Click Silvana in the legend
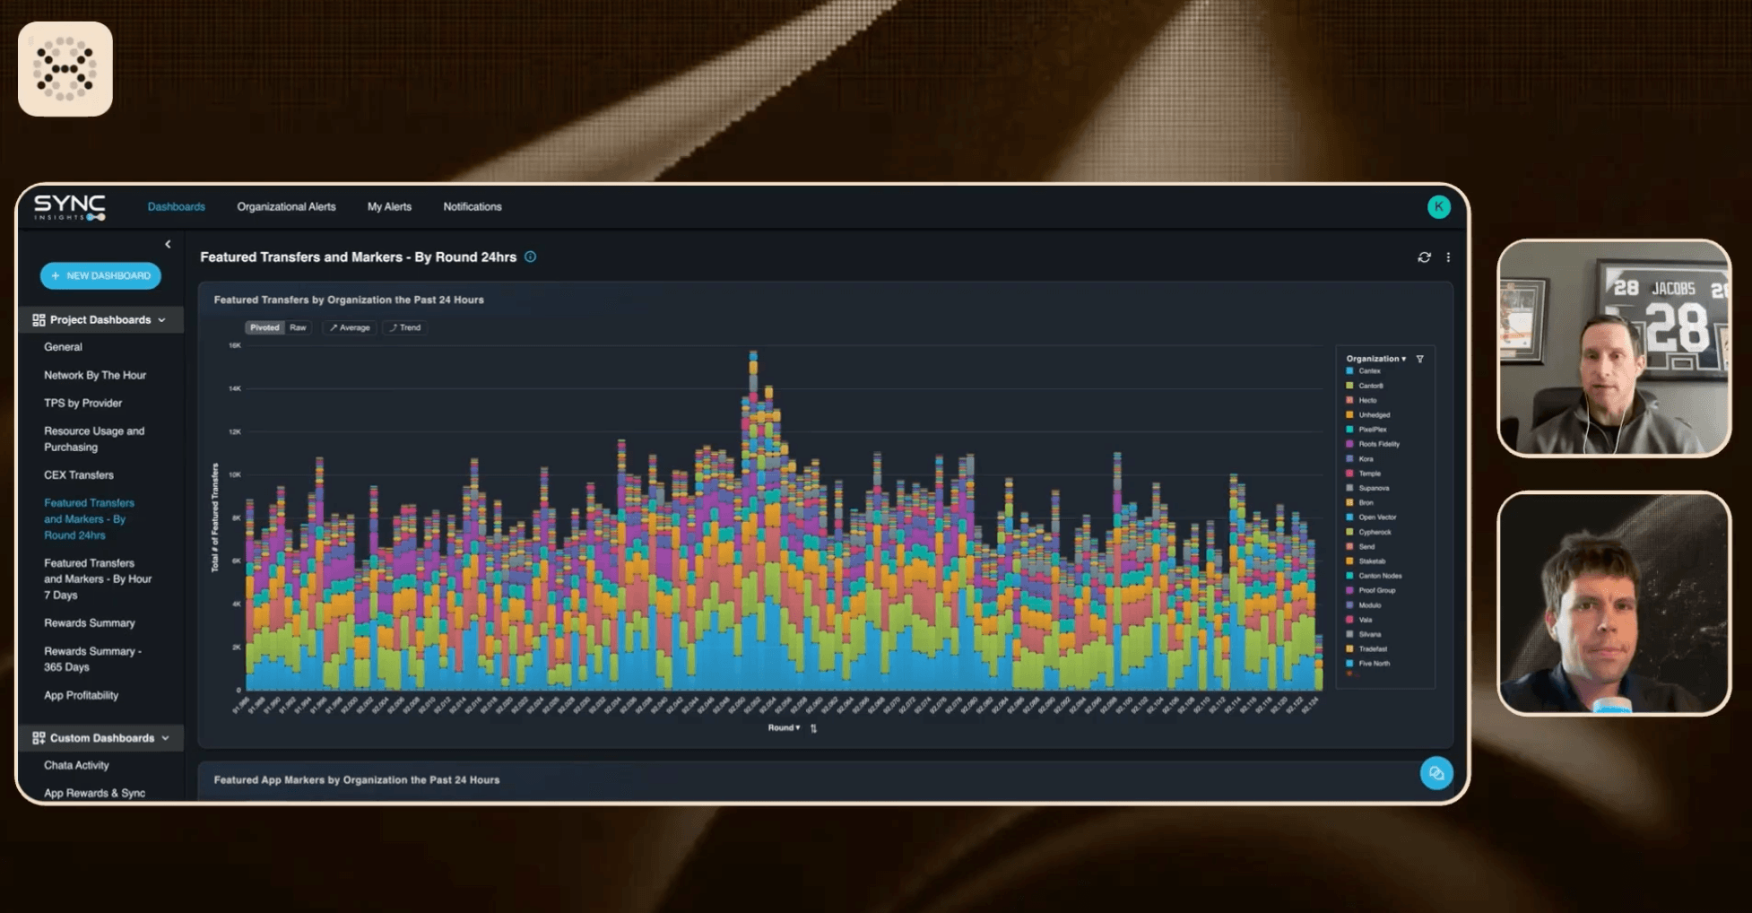The image size is (1752, 913). [x=1365, y=635]
